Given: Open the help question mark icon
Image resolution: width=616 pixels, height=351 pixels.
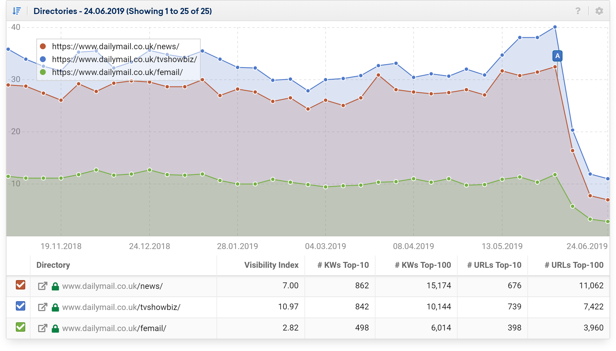Looking at the screenshot, I should (x=578, y=11).
